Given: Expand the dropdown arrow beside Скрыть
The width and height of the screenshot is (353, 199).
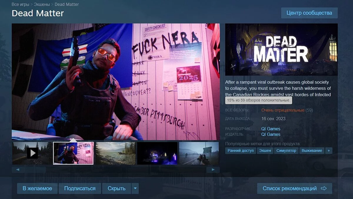Looking at the screenshot, I should [x=135, y=188].
